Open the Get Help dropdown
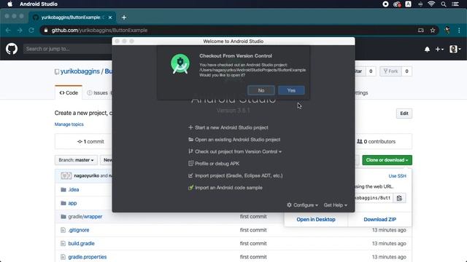Screen dimensions: 467x262 coord(336,205)
